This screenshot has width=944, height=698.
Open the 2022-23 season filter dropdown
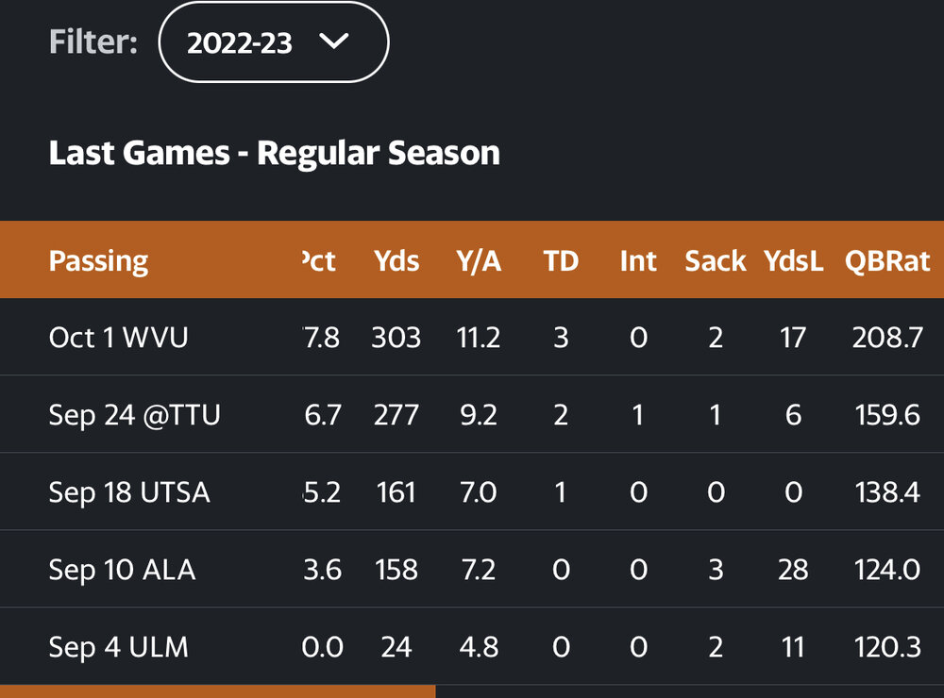coord(273,43)
